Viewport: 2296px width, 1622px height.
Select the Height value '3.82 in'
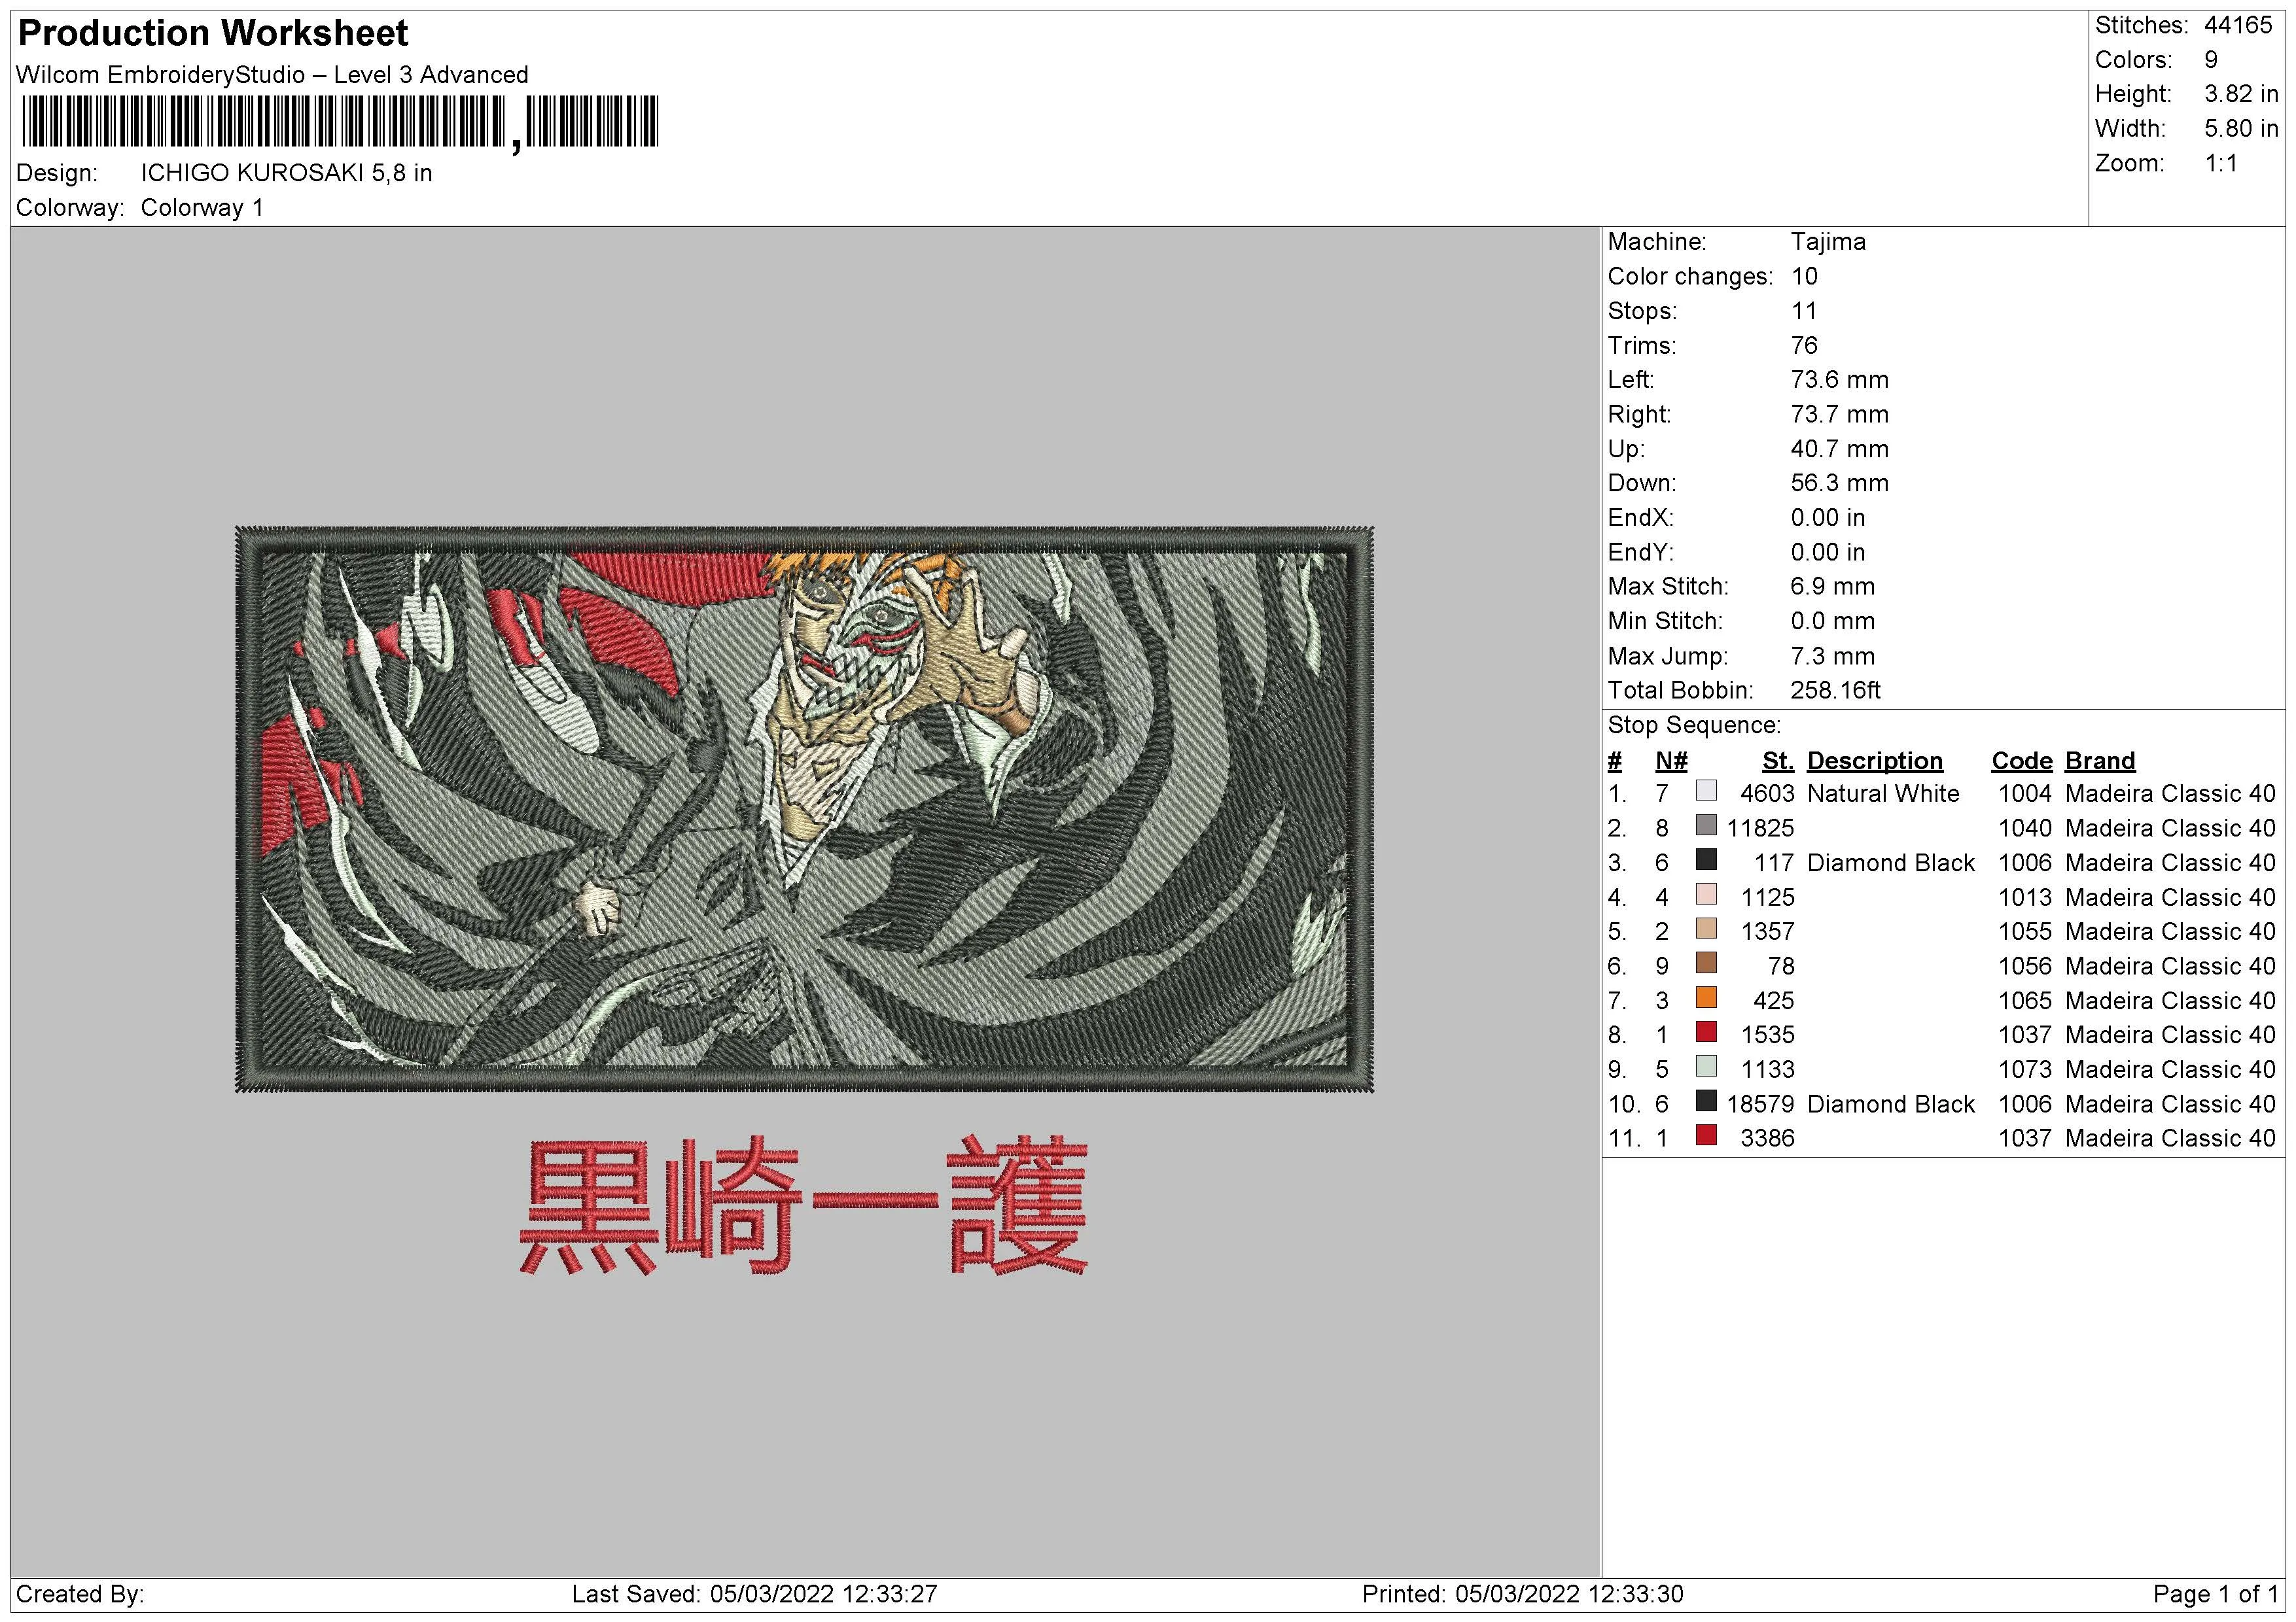click(2241, 94)
